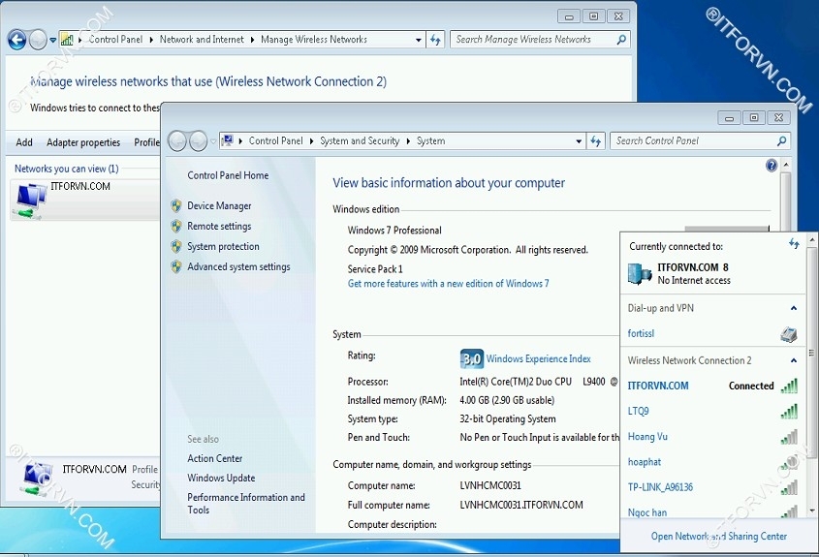This screenshot has width=819, height=557.
Task: Select connected ITFORVN.COM network in flyout
Action: (713, 386)
